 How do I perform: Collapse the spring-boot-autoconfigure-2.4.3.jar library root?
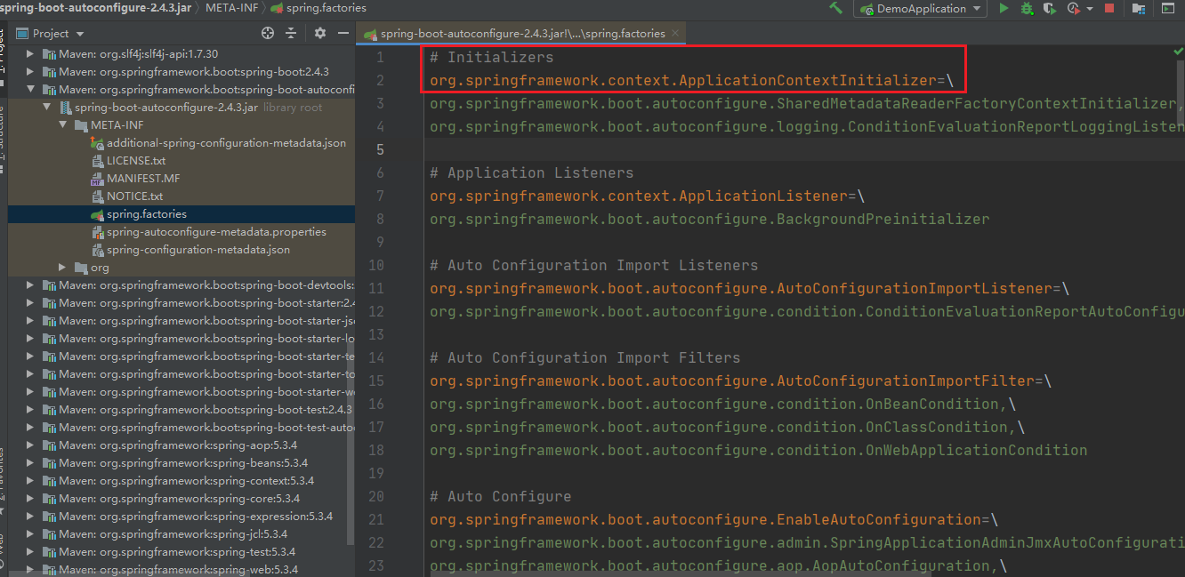[x=46, y=108]
